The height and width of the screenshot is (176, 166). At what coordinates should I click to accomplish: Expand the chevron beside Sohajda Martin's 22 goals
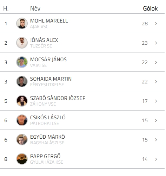pyautogui.click(x=156, y=82)
